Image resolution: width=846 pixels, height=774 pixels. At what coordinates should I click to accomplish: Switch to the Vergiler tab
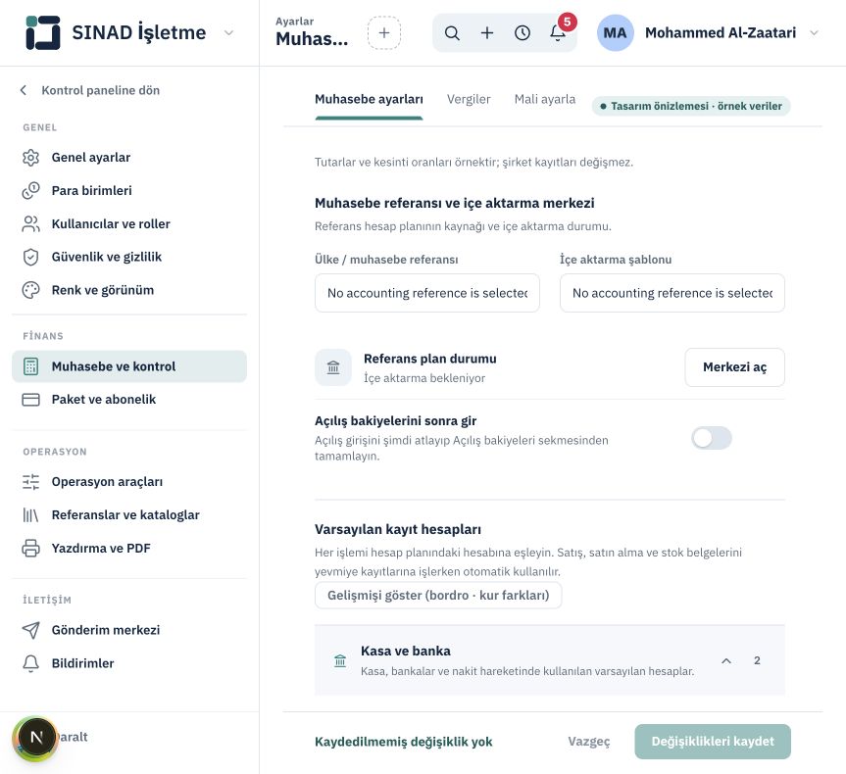tap(469, 99)
